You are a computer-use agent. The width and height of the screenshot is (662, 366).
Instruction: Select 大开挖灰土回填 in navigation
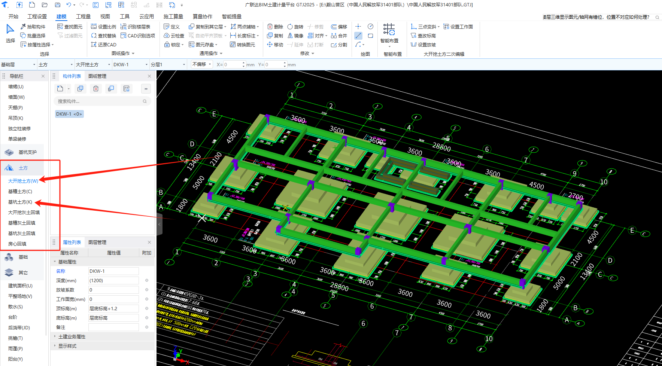pyautogui.click(x=24, y=212)
